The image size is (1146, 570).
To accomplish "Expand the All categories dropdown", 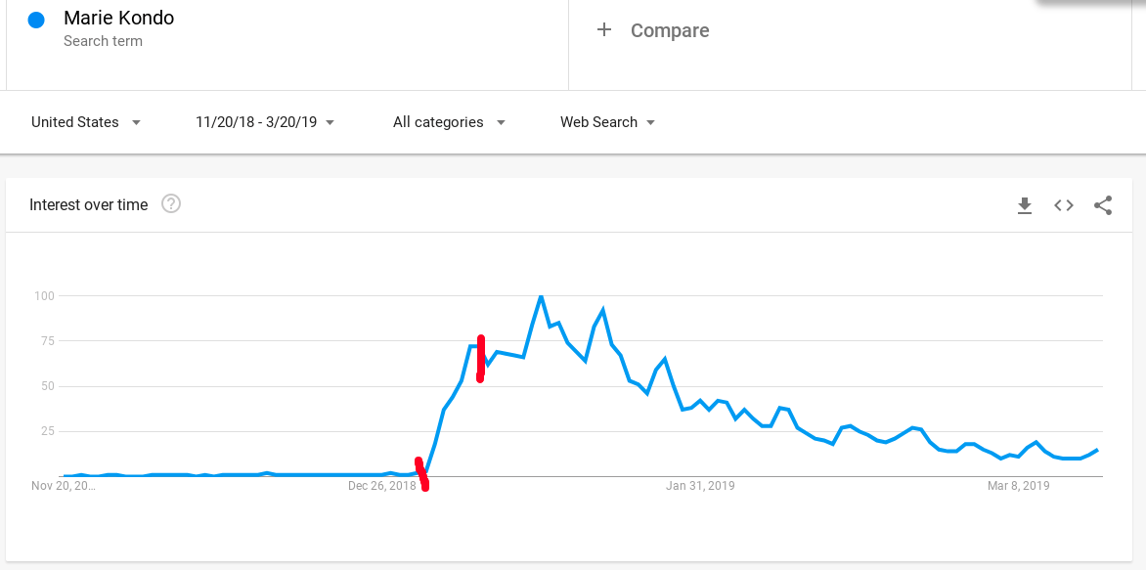I will point(450,122).
